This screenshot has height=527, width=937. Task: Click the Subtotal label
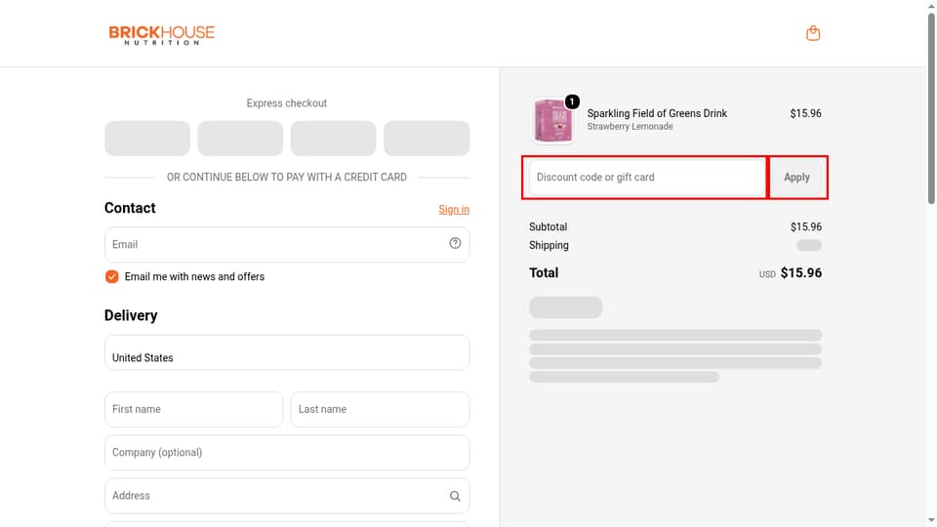(x=548, y=227)
